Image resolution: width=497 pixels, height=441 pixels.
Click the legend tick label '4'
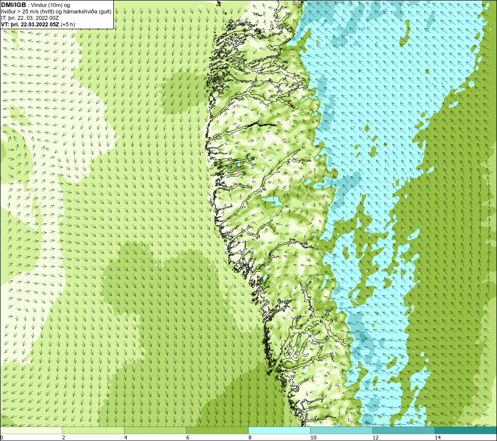[x=126, y=438]
